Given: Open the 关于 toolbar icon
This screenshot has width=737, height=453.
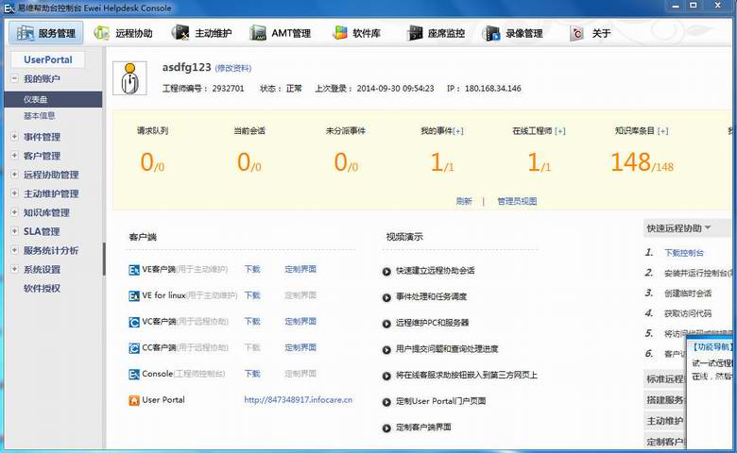Looking at the screenshot, I should pyautogui.click(x=576, y=33).
